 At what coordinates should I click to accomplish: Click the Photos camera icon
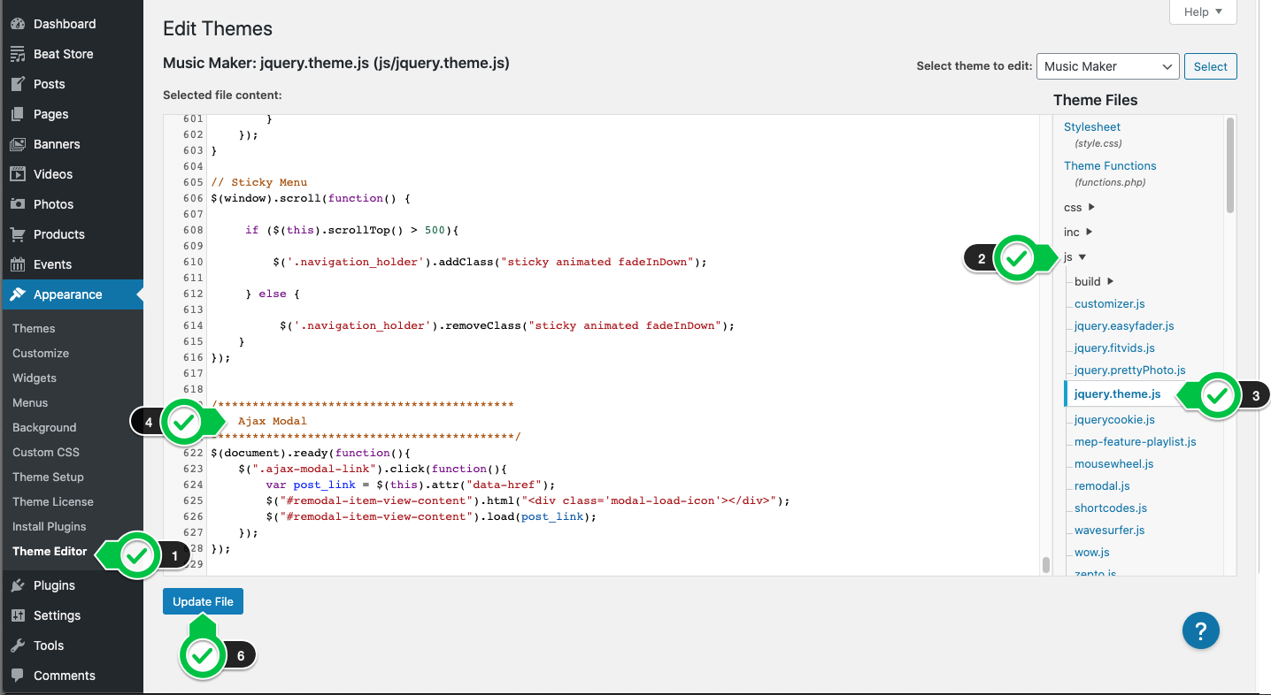point(18,204)
